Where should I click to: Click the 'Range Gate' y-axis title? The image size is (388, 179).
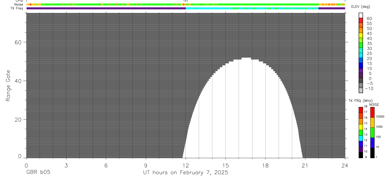[9, 86]
